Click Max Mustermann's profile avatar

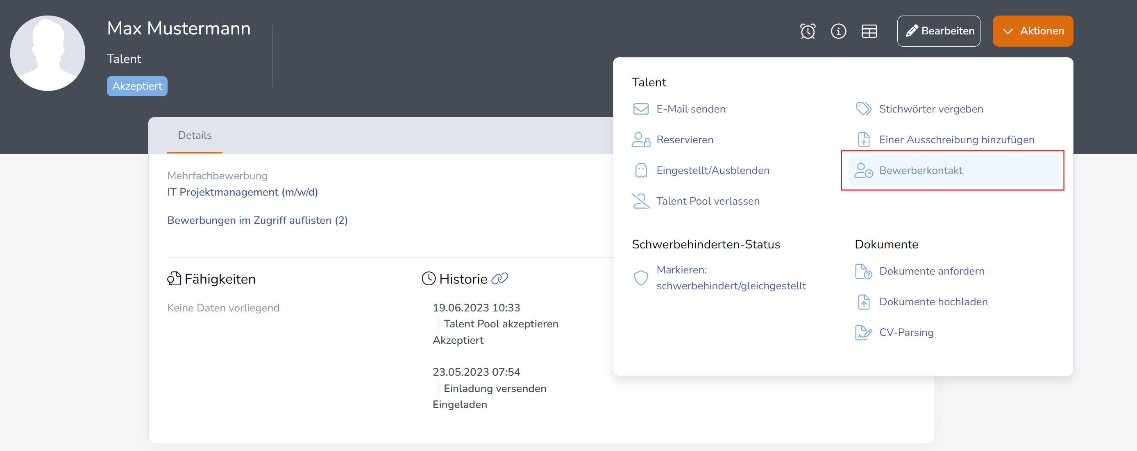(48, 53)
